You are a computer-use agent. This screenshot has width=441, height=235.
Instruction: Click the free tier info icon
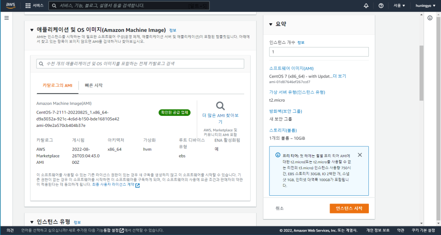[278, 155]
